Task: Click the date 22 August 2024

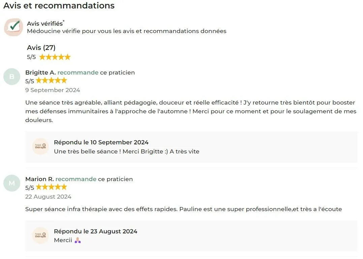Action: [x=49, y=197]
